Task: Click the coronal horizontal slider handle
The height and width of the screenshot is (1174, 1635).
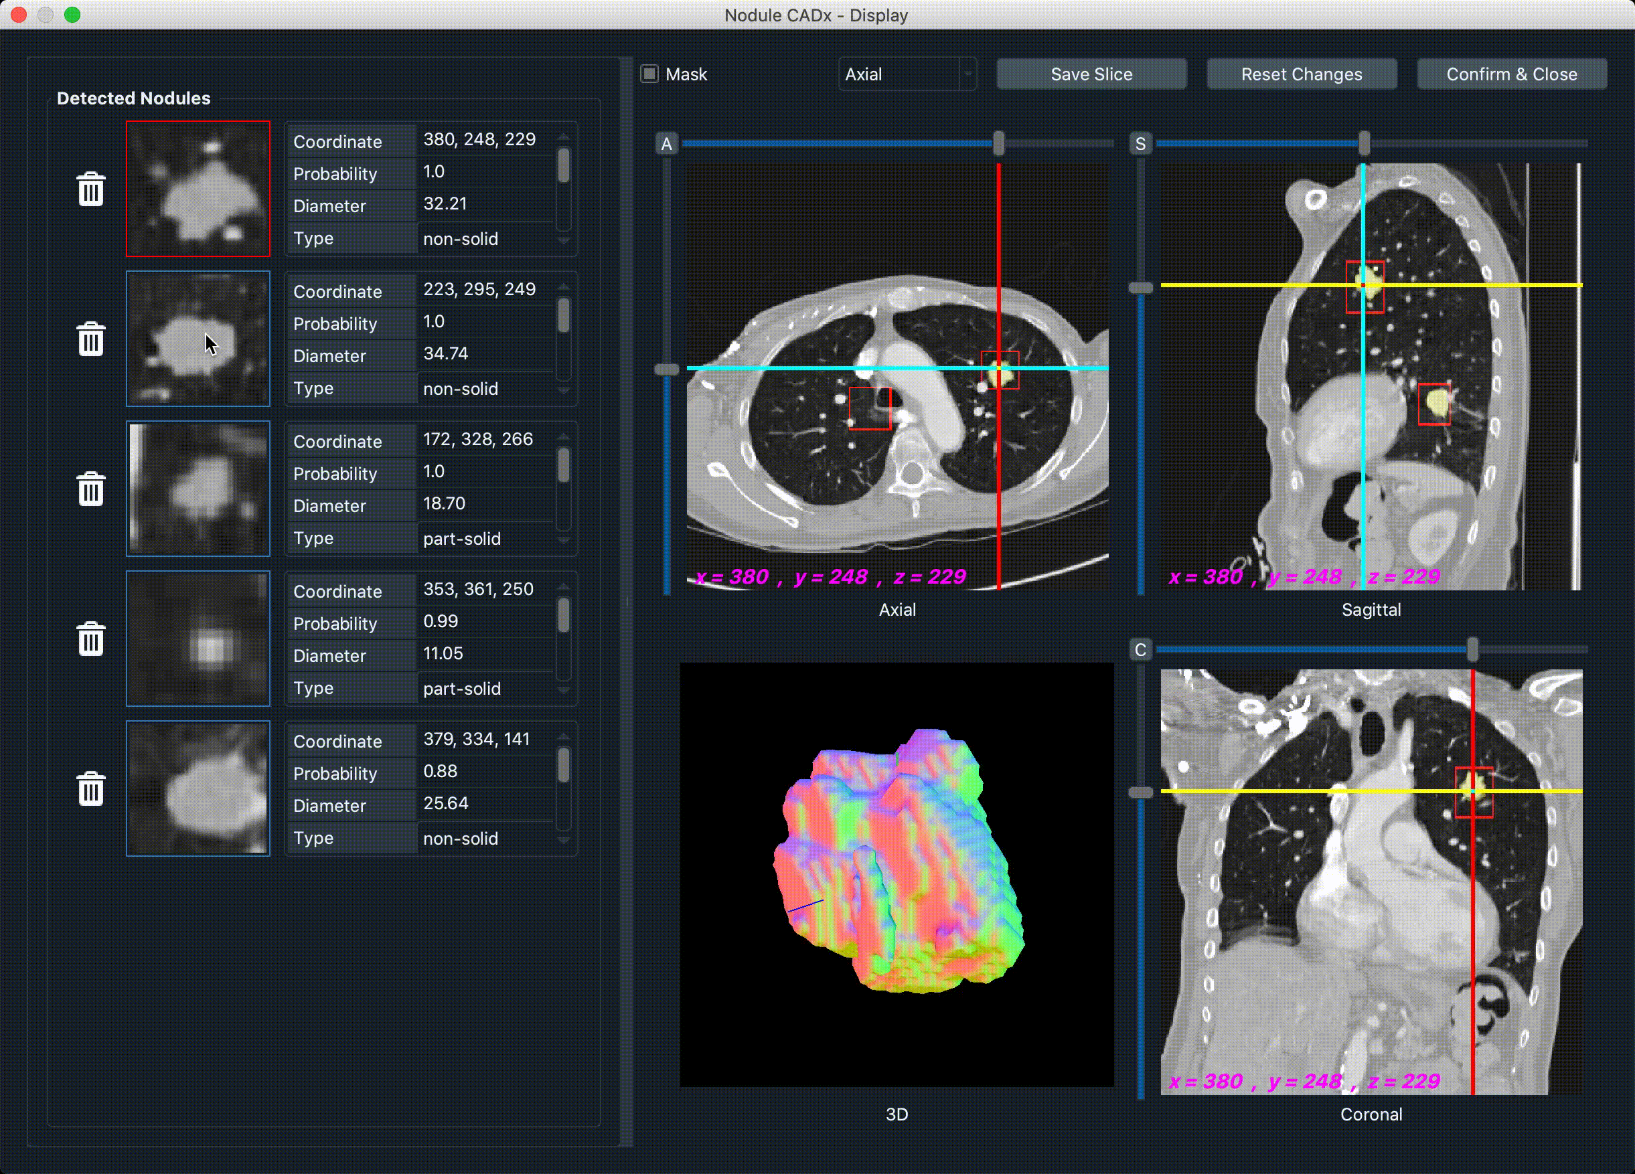Action: tap(1473, 650)
